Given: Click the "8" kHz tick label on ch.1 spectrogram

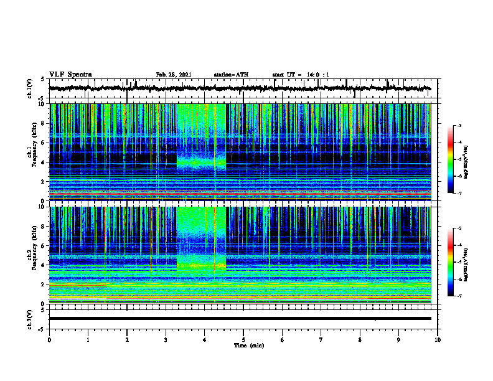Looking at the screenshot, I should click(x=44, y=123).
